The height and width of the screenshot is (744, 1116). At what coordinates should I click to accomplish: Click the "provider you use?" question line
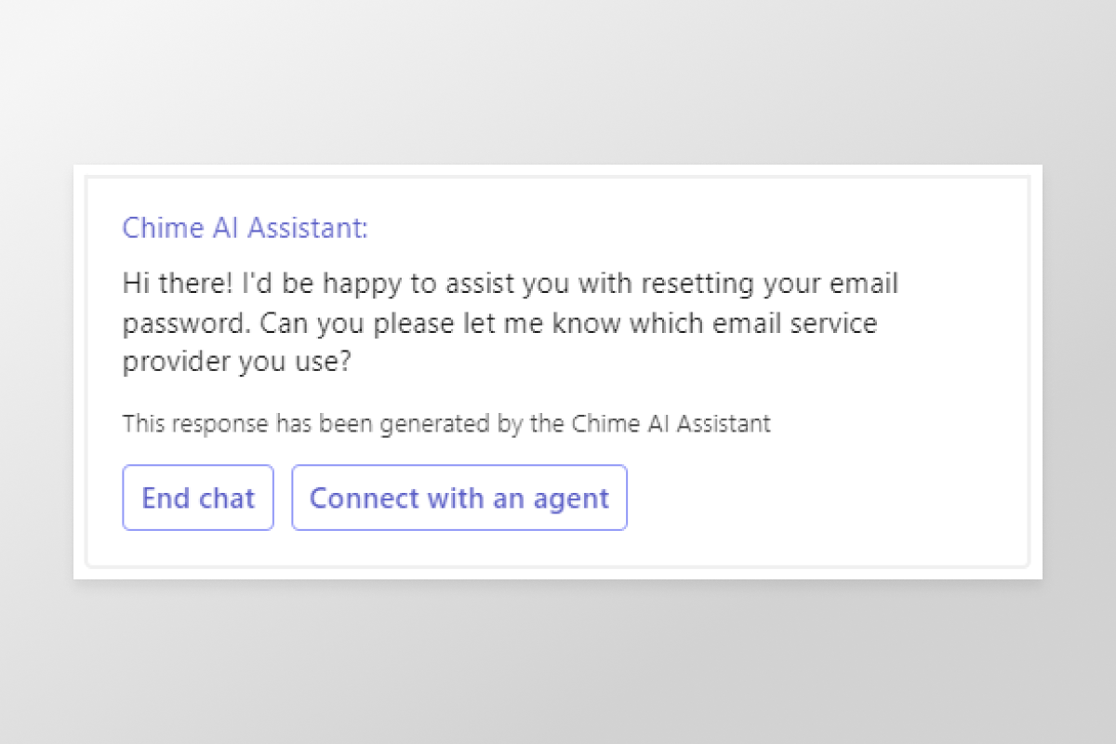point(237,363)
